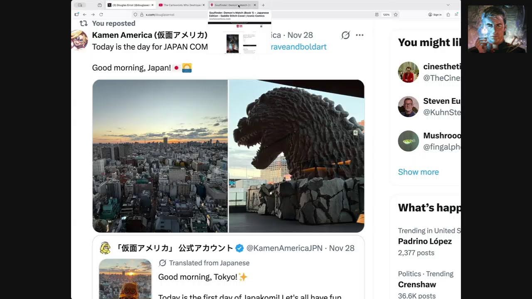Reset the 120% zoom level

(x=386, y=15)
